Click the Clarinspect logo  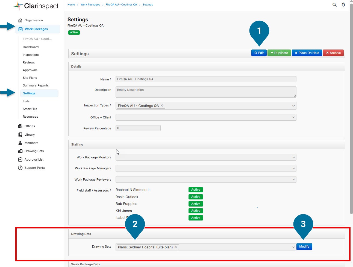[x=36, y=6]
